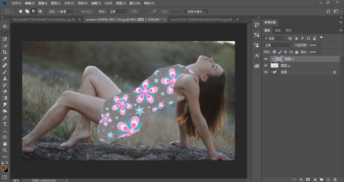Select the Ellipse shape tool
Viewport: 344px width, 182px height.
coord(4,137)
